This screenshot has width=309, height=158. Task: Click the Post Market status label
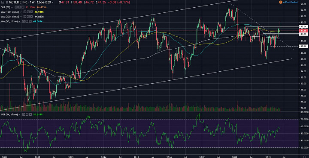pos(291,2)
